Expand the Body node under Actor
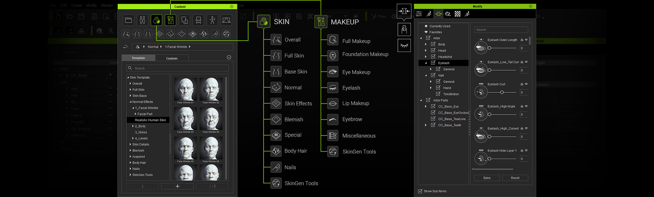The image size is (654, 197). (x=426, y=44)
